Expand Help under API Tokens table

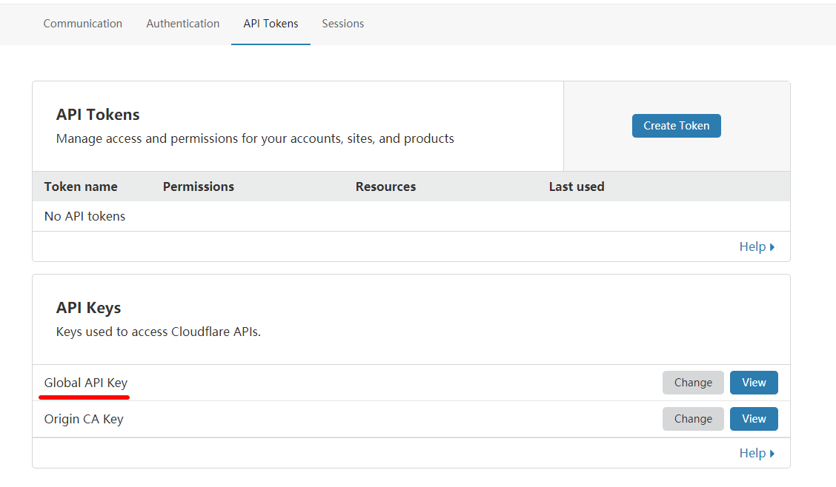pyautogui.click(x=757, y=246)
